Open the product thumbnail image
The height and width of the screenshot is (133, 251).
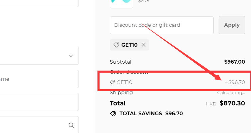click(x=121, y=3)
